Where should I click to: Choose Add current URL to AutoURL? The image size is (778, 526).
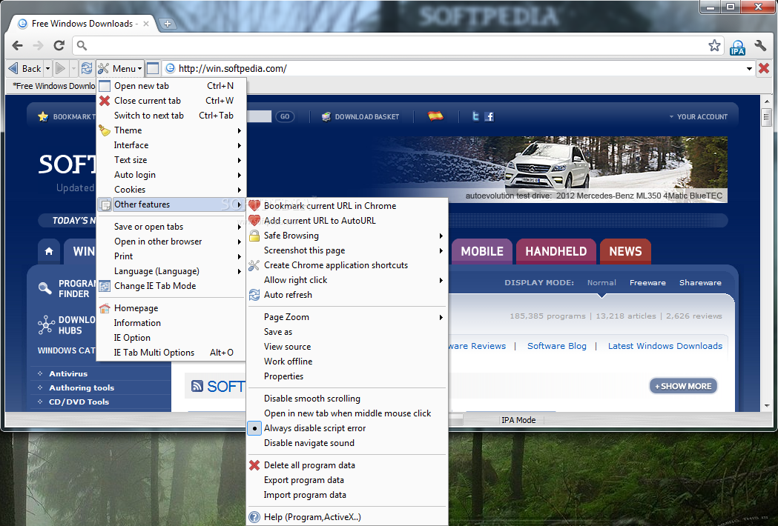click(347, 221)
